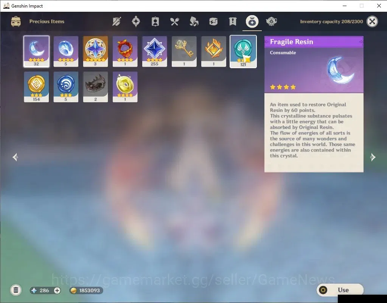Close the Genshin Impact window
This screenshot has width=387, height=303.
(x=379, y=6)
